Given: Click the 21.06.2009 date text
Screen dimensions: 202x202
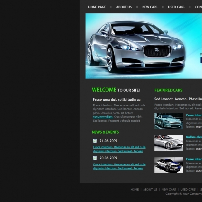Looking at the screenshot, I should click(108, 141).
